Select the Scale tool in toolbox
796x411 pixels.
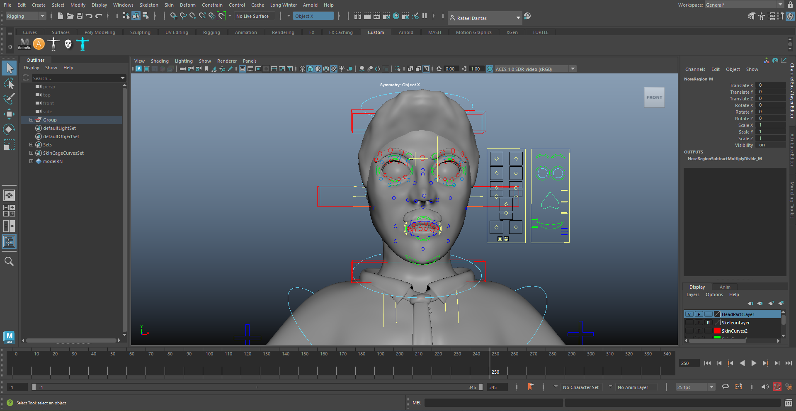tap(9, 145)
